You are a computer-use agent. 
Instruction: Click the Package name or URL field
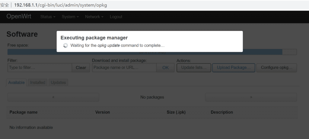(124, 68)
